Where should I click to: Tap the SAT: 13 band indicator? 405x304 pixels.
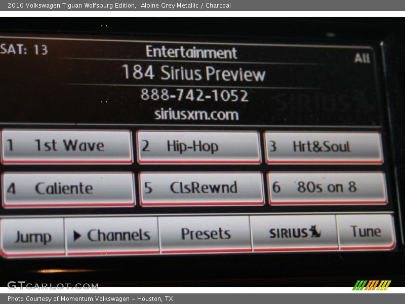24,50
